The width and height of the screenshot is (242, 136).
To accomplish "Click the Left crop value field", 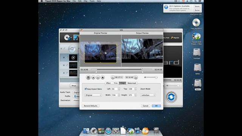I will [x=115, y=89].
